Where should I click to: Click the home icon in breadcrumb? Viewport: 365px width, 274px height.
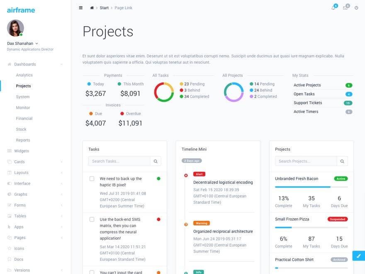92,8
